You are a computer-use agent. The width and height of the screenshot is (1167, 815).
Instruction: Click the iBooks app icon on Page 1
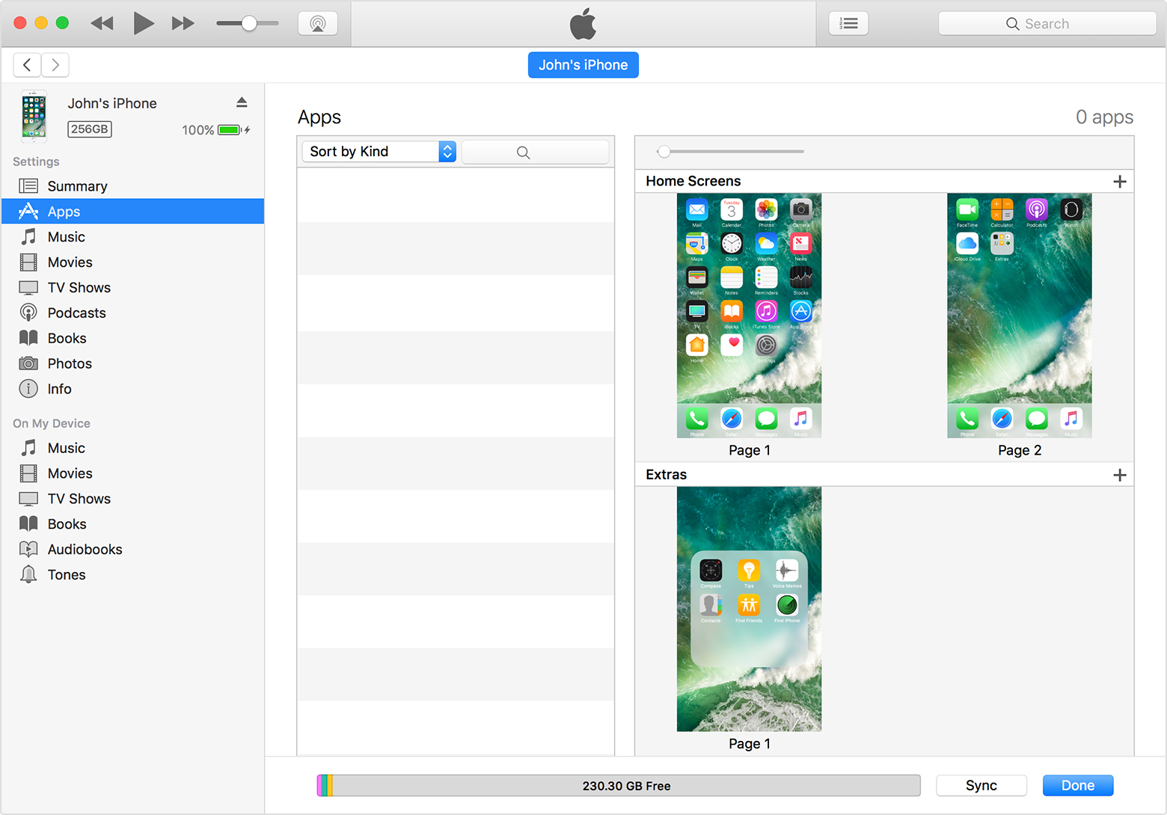(x=732, y=311)
